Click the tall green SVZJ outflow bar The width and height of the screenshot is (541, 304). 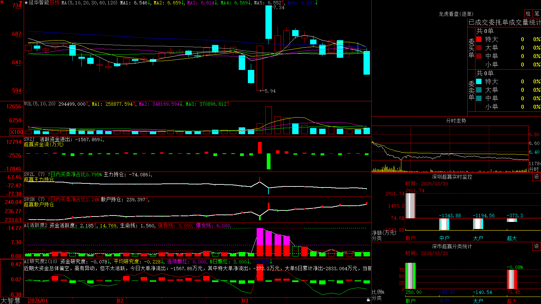[x=268, y=161]
